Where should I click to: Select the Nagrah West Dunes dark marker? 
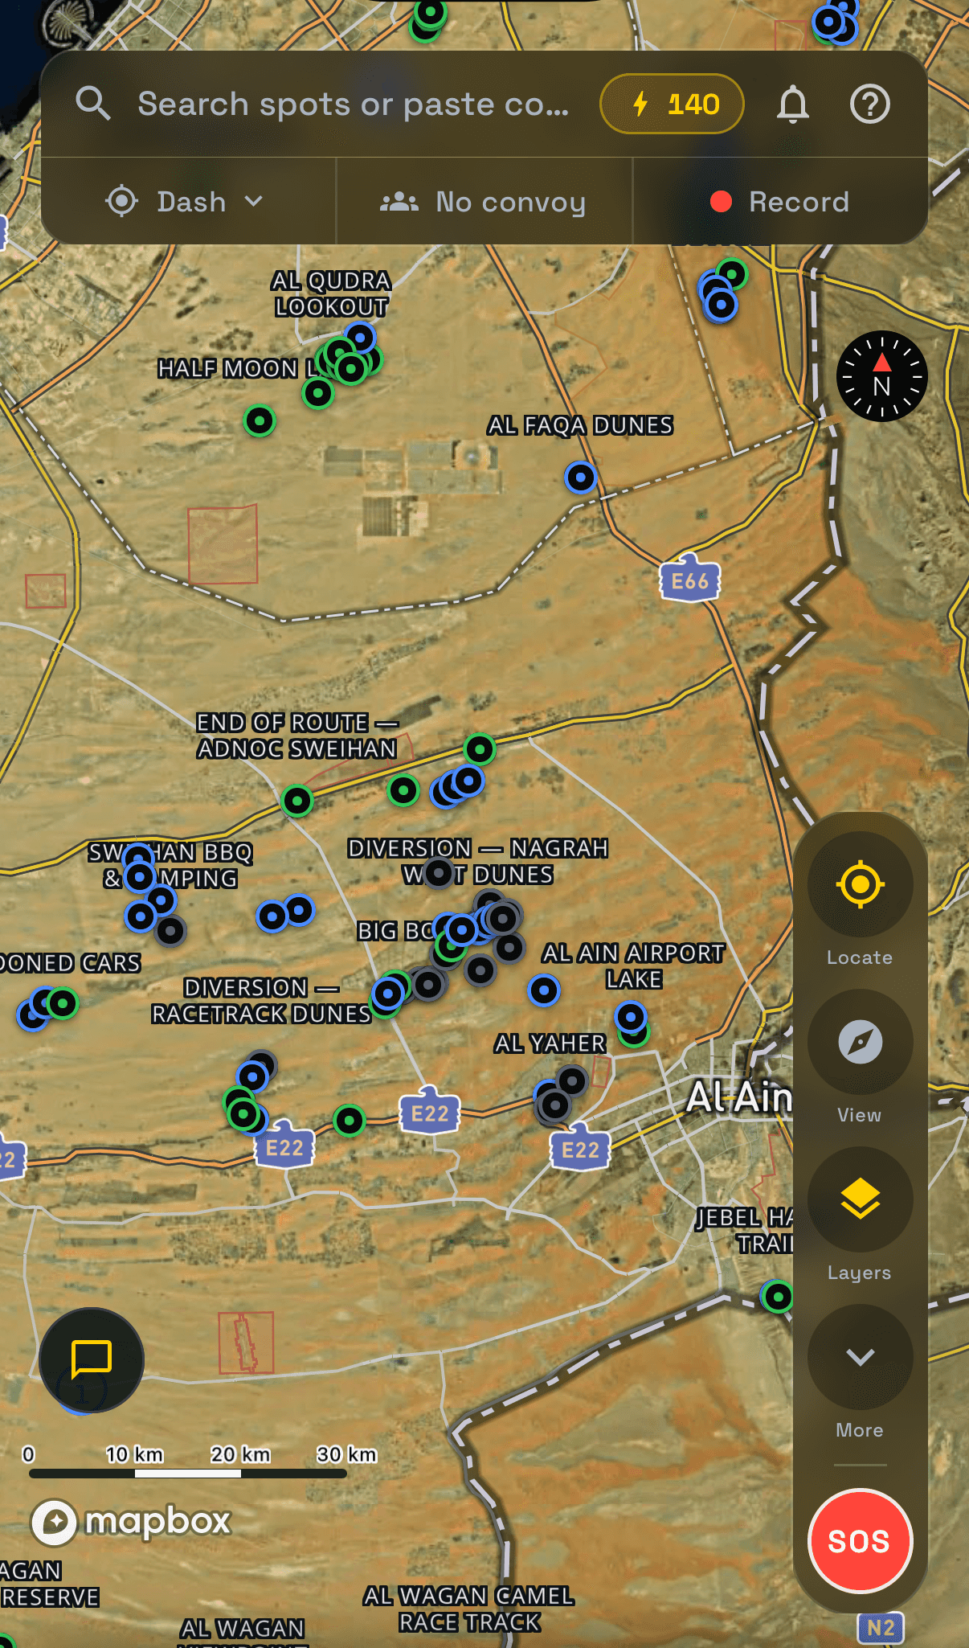(x=438, y=872)
